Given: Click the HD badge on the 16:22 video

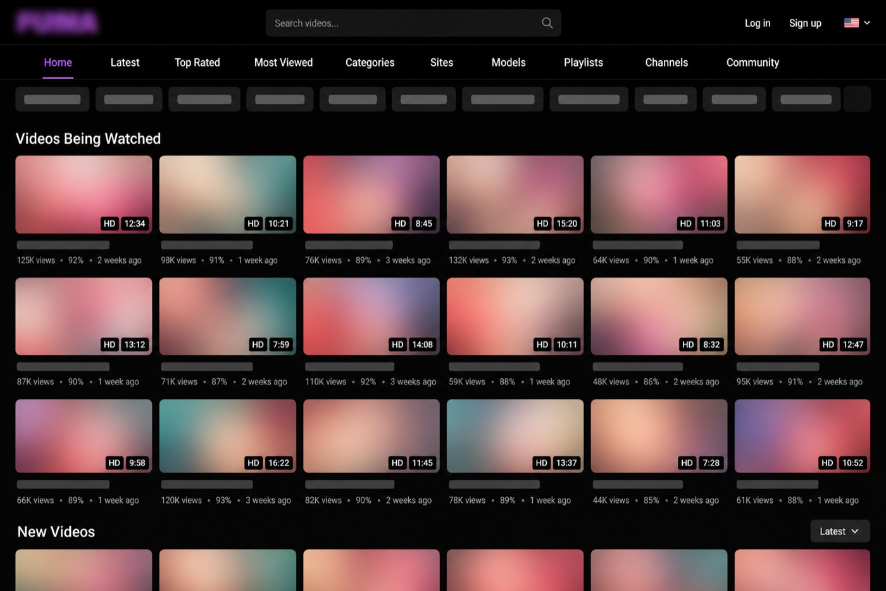Looking at the screenshot, I should 253,463.
